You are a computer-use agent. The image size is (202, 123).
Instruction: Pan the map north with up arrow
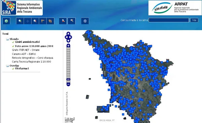pos(68,34)
